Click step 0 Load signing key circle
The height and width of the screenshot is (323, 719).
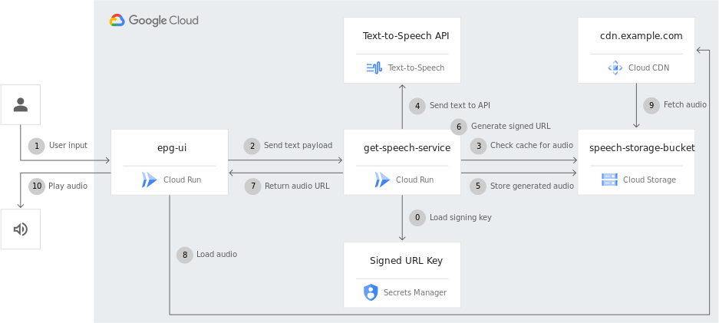(x=417, y=218)
